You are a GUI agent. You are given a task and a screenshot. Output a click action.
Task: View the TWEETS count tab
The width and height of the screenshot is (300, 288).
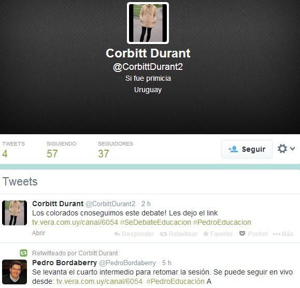(x=13, y=150)
